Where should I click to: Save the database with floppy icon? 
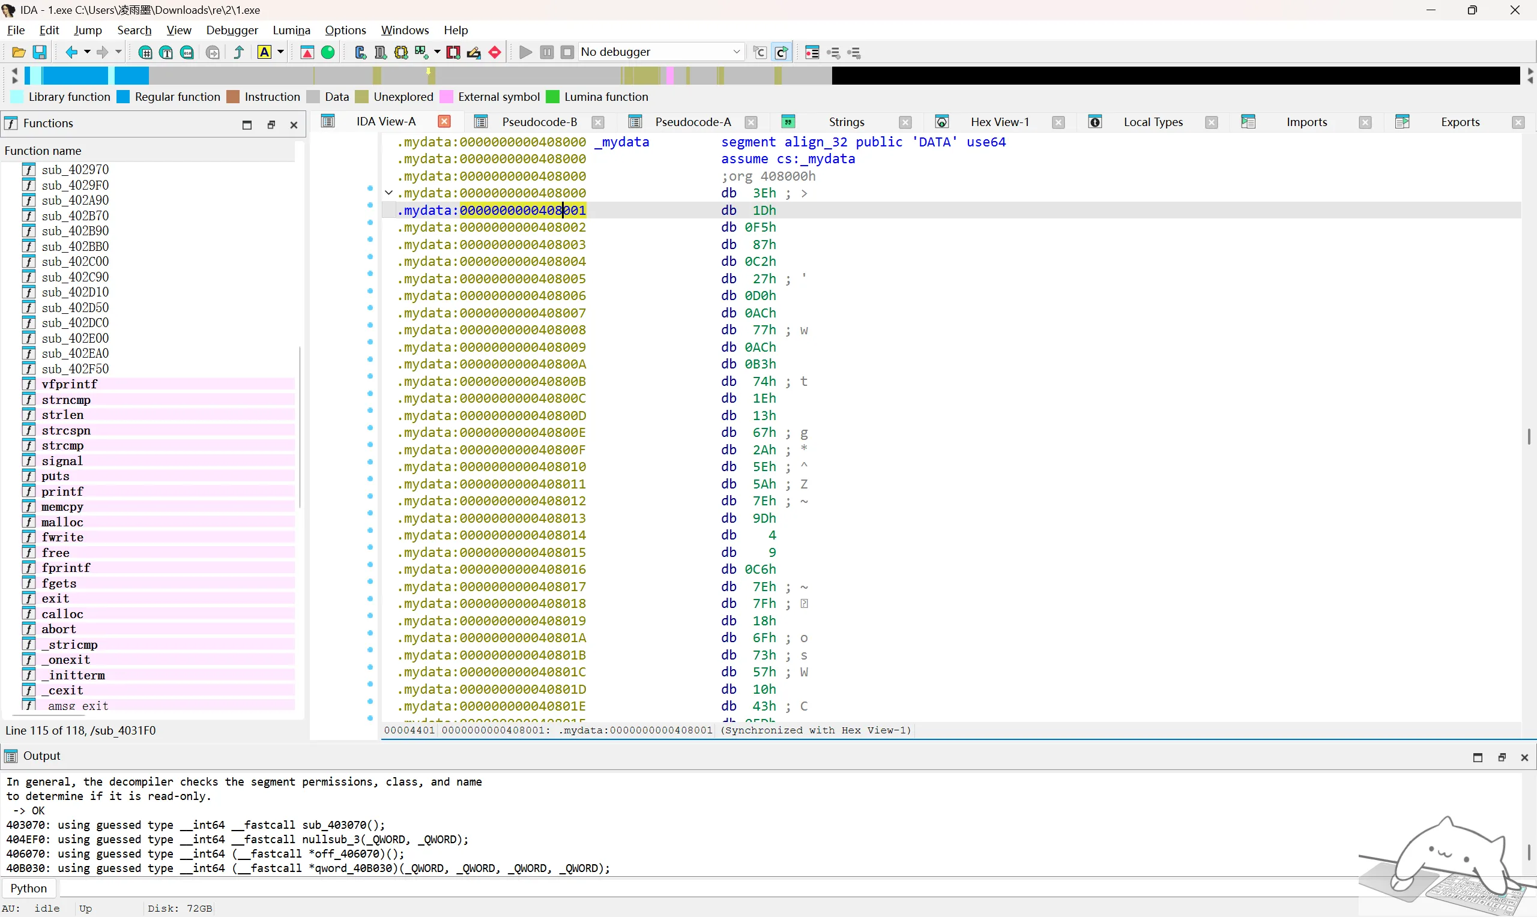[x=40, y=53]
